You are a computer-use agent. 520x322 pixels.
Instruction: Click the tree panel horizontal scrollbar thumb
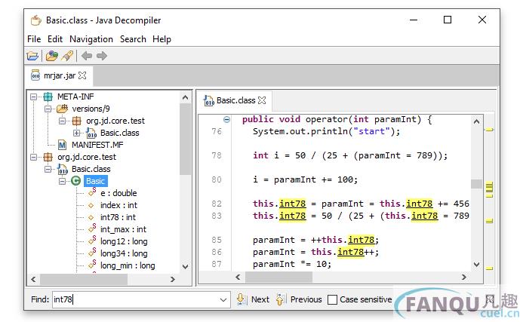tap(84, 279)
